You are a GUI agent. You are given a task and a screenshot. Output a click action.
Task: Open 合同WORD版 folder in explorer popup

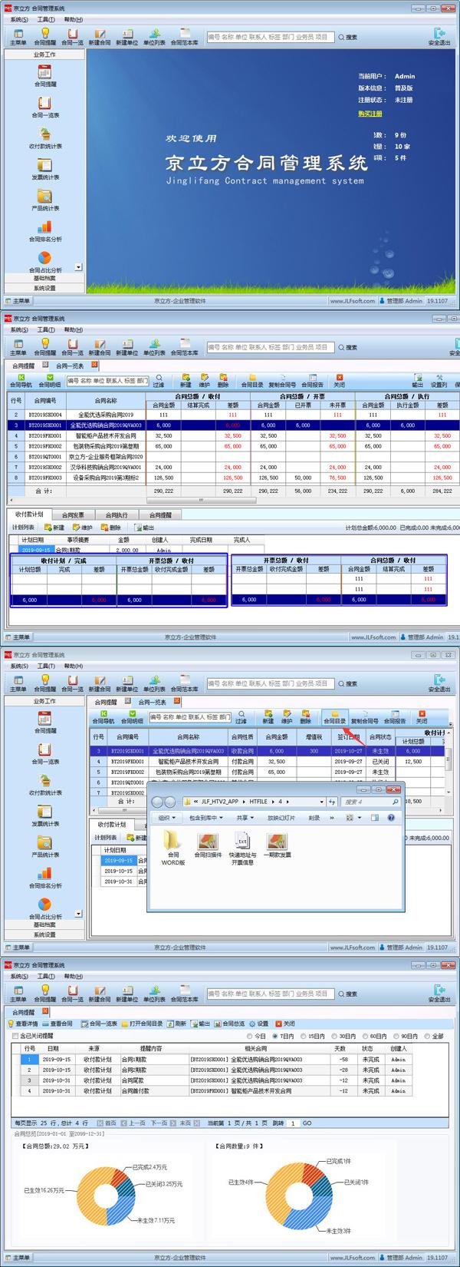pyautogui.click(x=173, y=848)
